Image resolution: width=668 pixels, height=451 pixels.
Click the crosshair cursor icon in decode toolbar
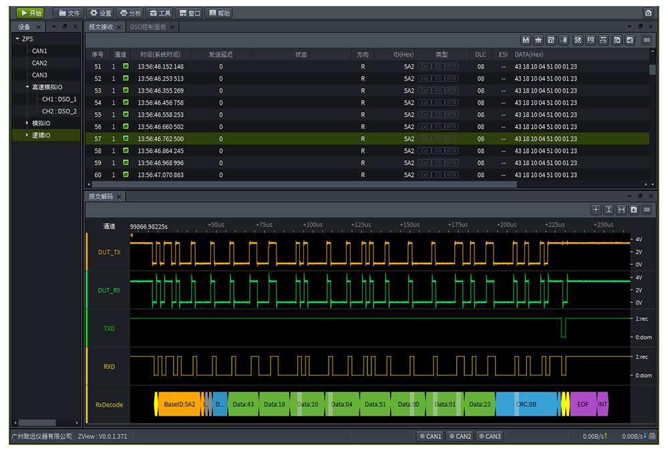point(596,209)
